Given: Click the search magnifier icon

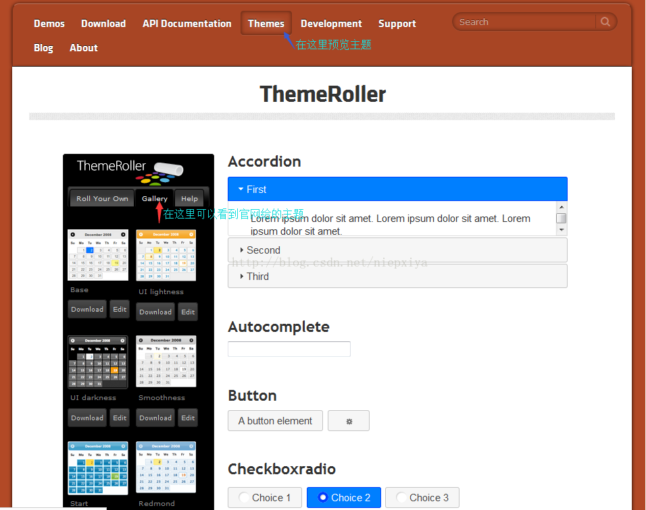Looking at the screenshot, I should tap(605, 22).
